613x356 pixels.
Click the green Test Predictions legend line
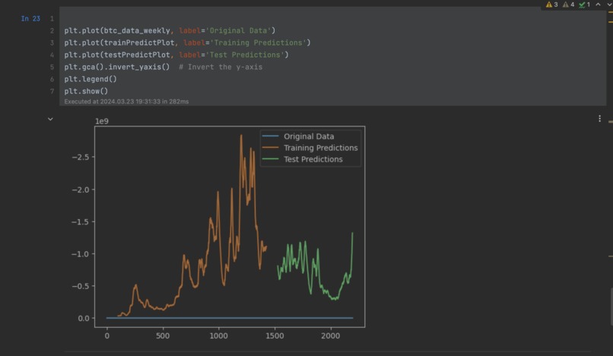270,159
